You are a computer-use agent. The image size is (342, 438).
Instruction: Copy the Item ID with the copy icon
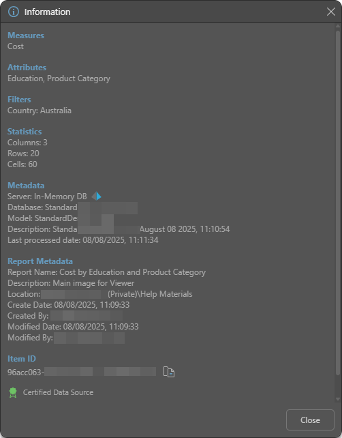click(169, 372)
